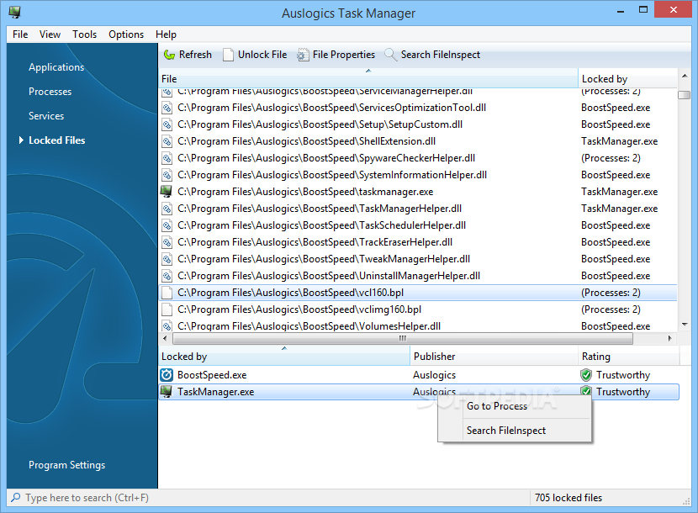Click the Trustworthy rating for BoostSpeed.exe
698x513 pixels.
[x=623, y=375]
